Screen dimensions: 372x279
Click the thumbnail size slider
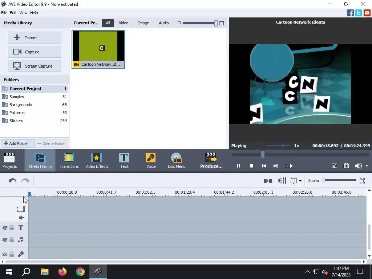(x=200, y=23)
